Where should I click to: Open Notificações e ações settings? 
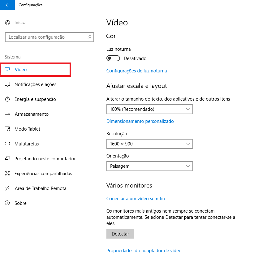pyautogui.click(x=35, y=84)
